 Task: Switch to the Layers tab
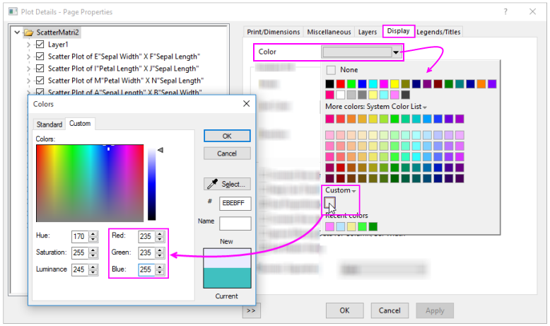click(367, 32)
